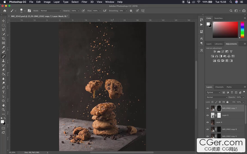Image resolution: width=247 pixels, height=154 pixels.
Task: Select the Pen tool
Action: (x=3, y=88)
